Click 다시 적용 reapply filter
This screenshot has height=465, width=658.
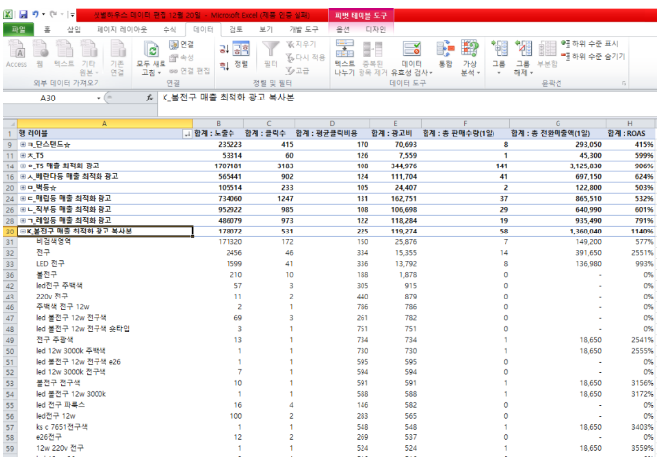coord(305,57)
